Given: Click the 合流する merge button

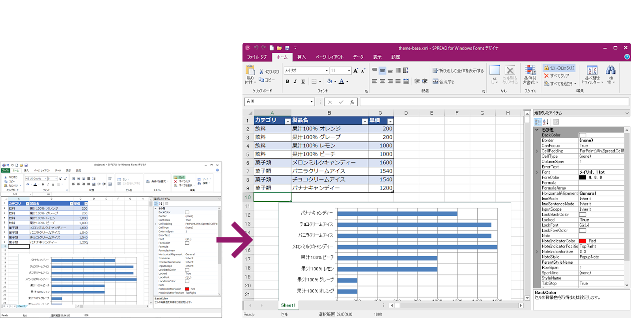Looking at the screenshot, I should point(444,82).
